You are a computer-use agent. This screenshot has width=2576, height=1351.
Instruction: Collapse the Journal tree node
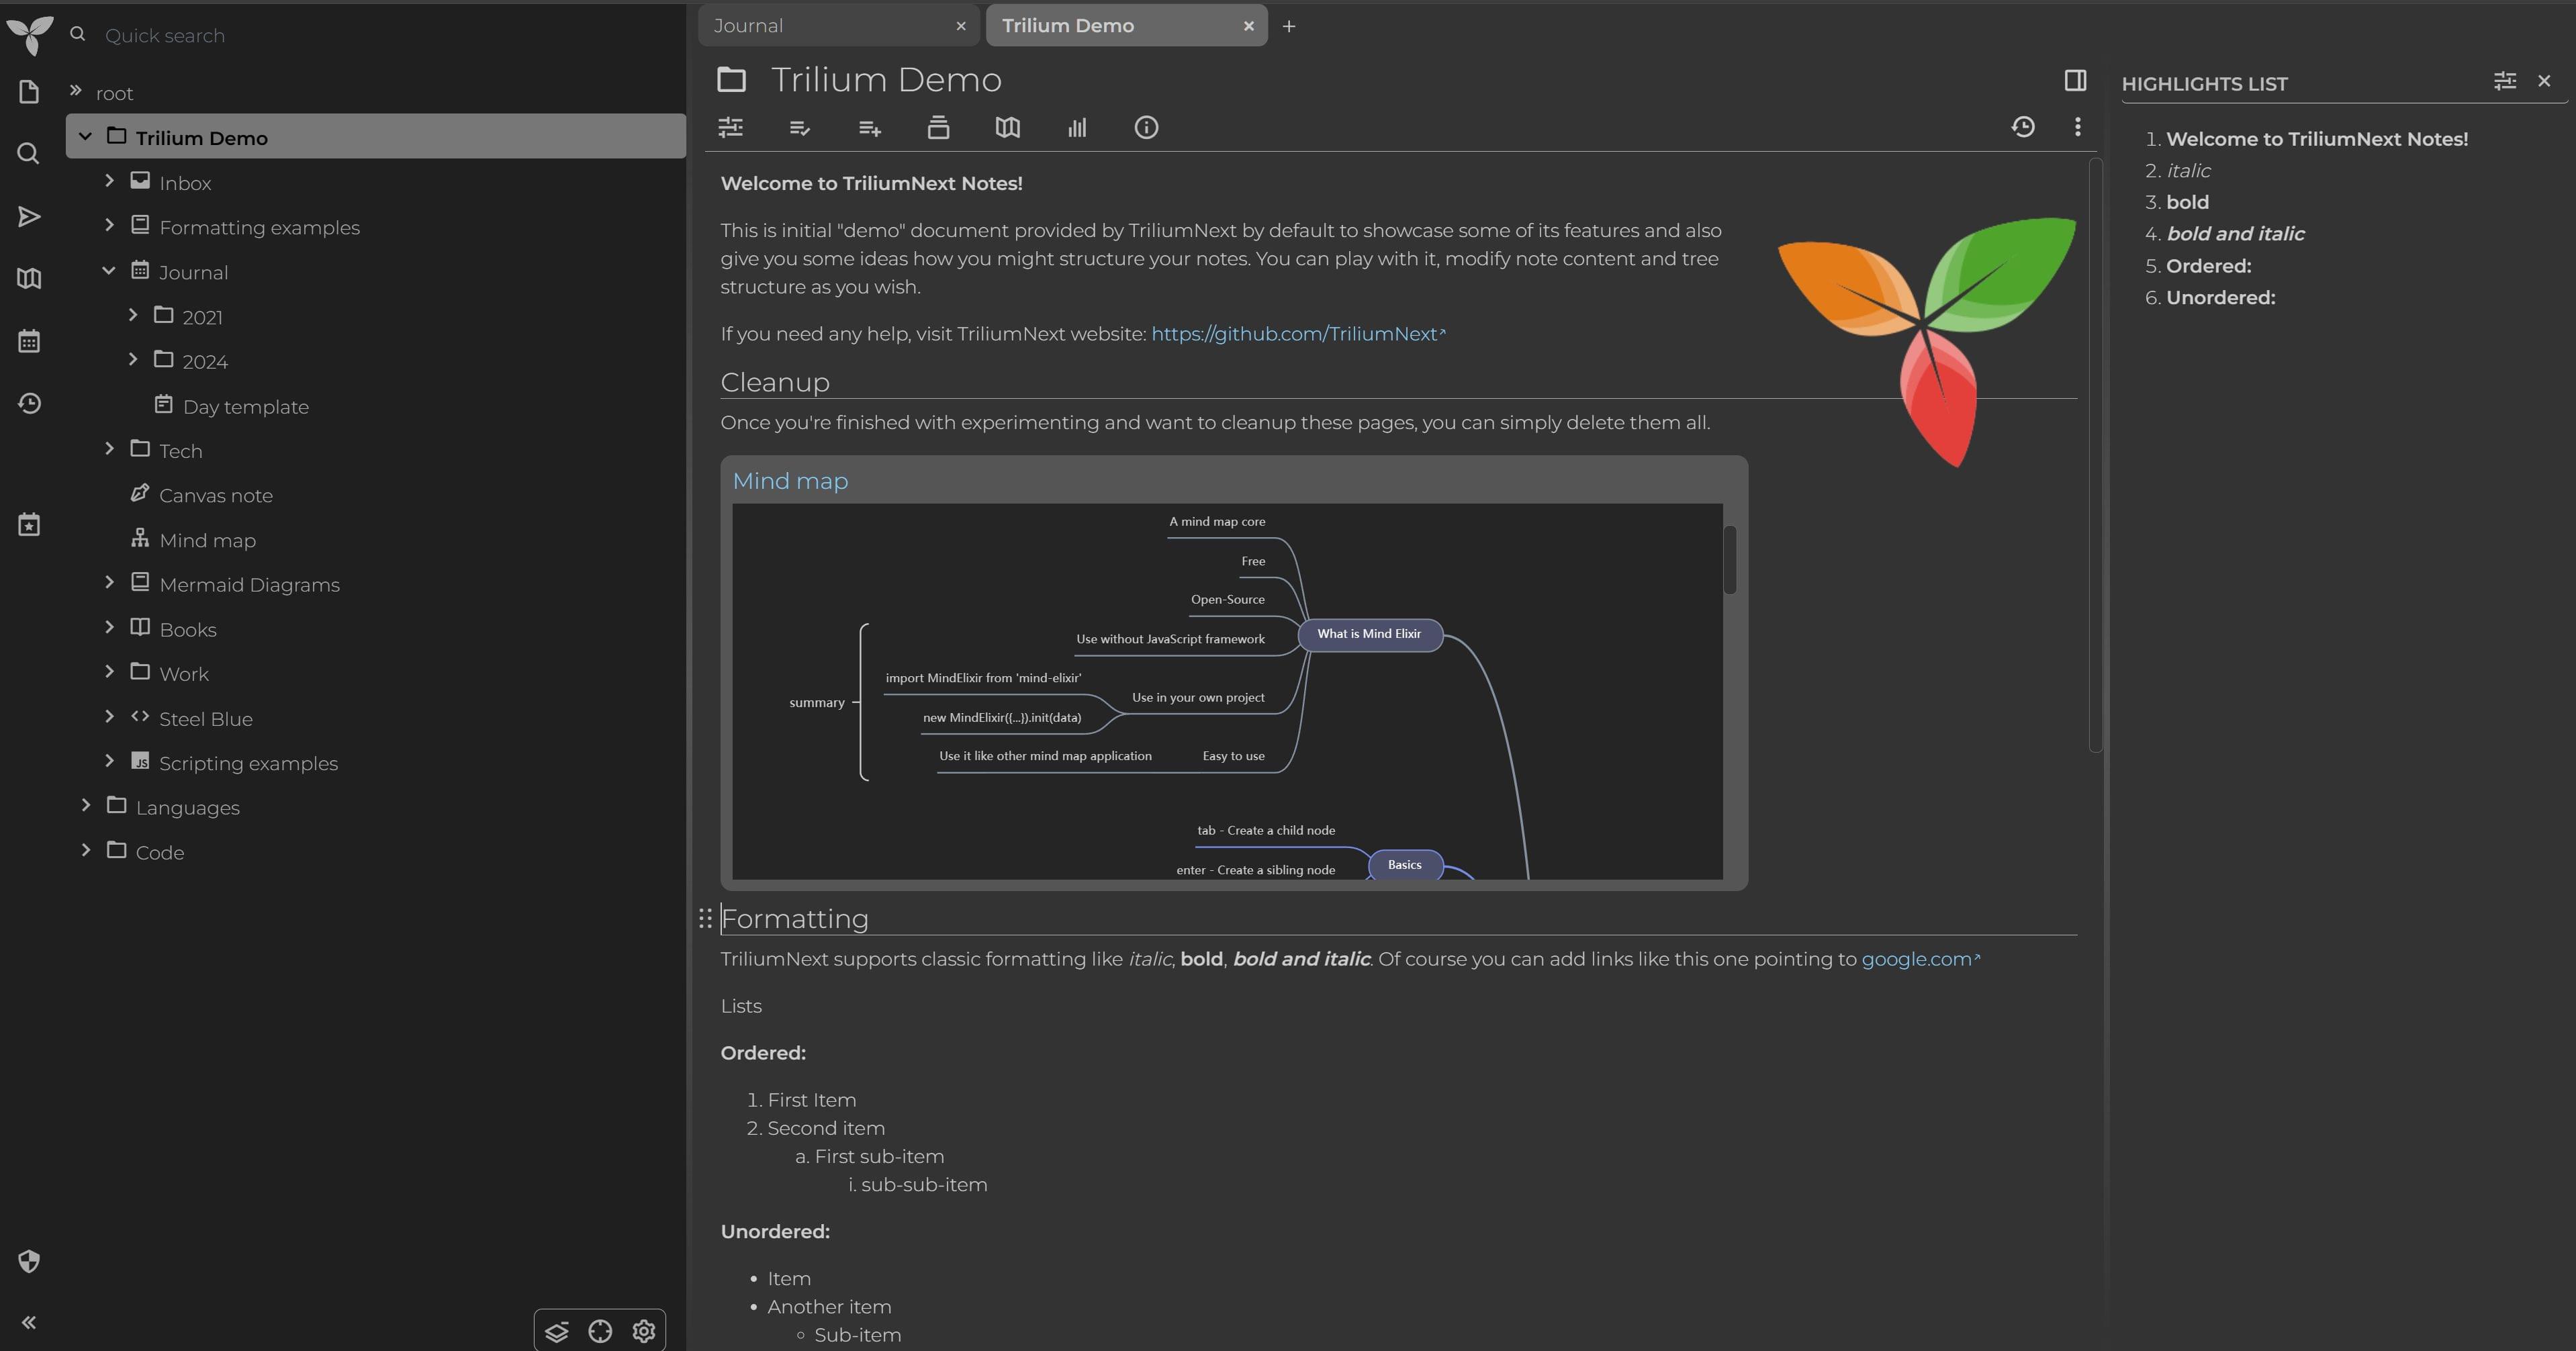point(109,271)
